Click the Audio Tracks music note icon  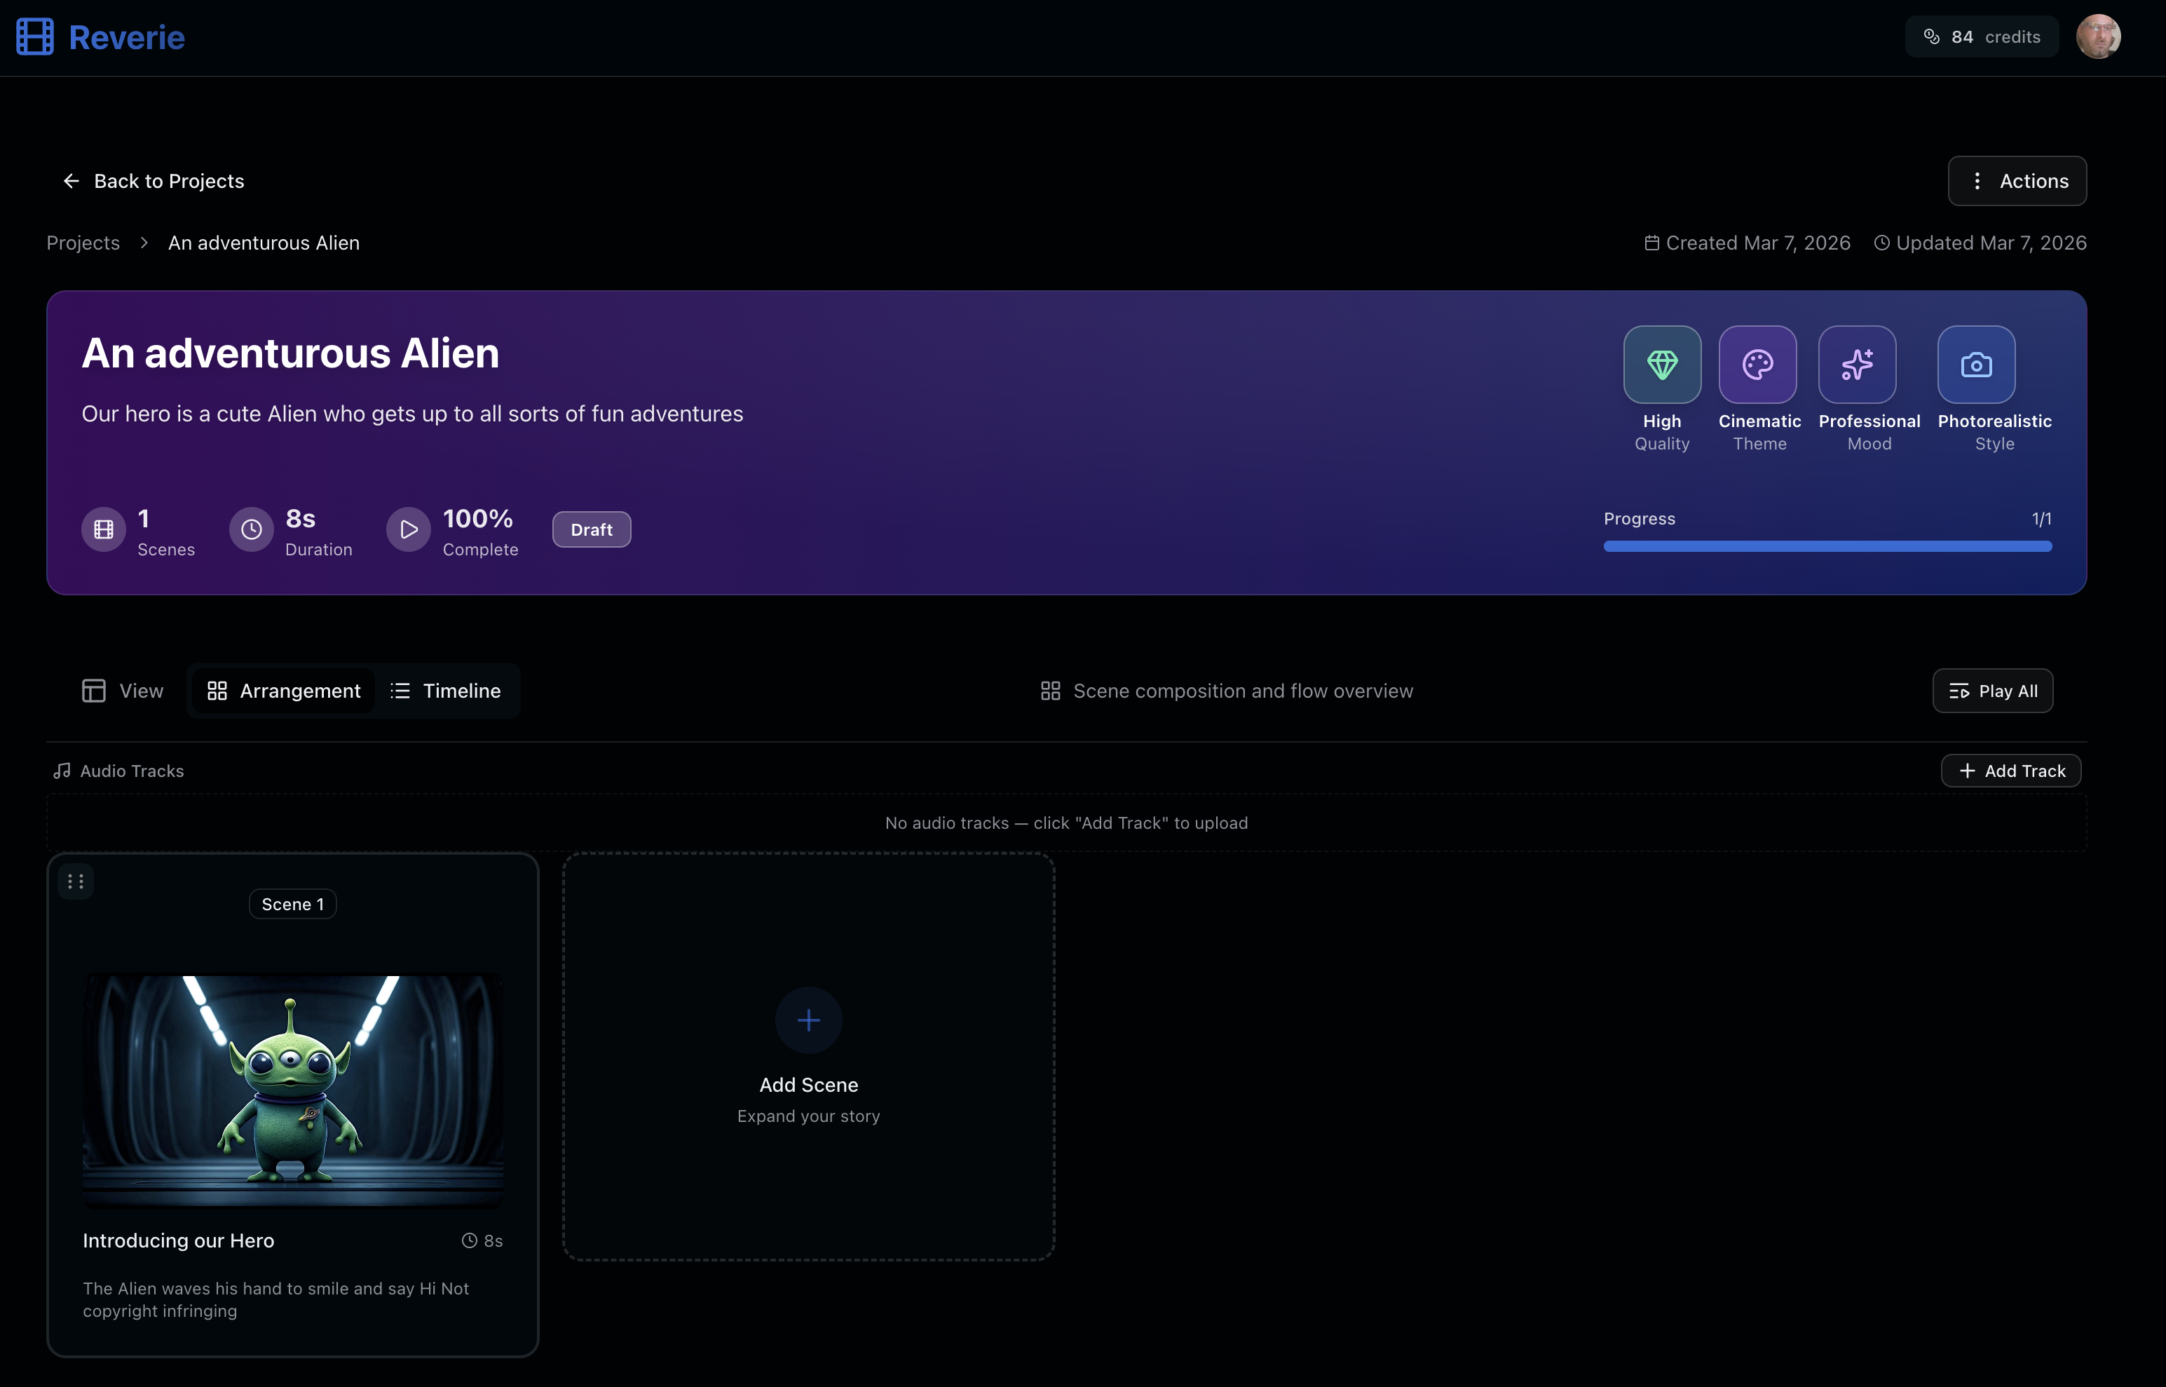point(61,771)
